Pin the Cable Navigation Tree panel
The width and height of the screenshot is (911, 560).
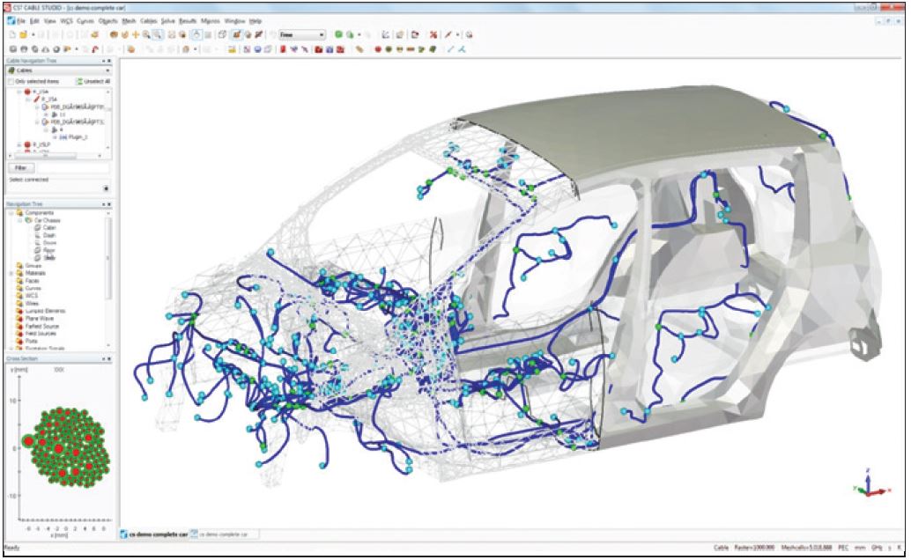pos(103,60)
